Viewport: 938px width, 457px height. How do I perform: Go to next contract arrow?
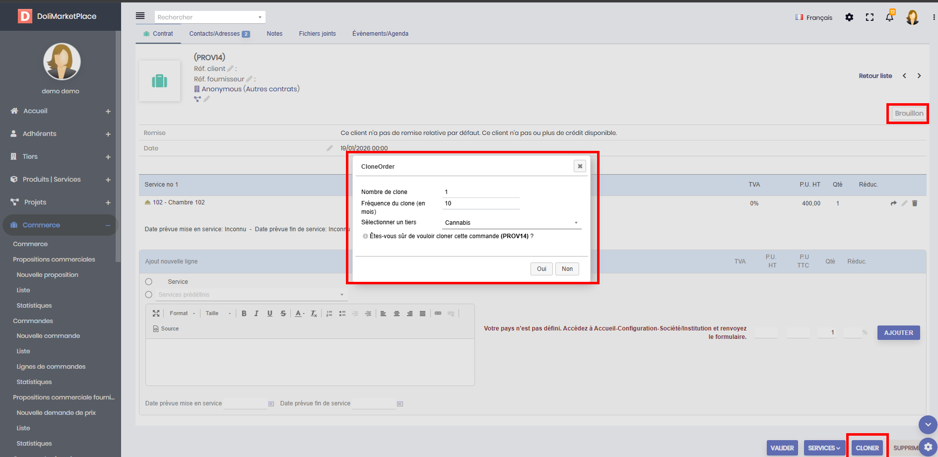pyautogui.click(x=919, y=76)
